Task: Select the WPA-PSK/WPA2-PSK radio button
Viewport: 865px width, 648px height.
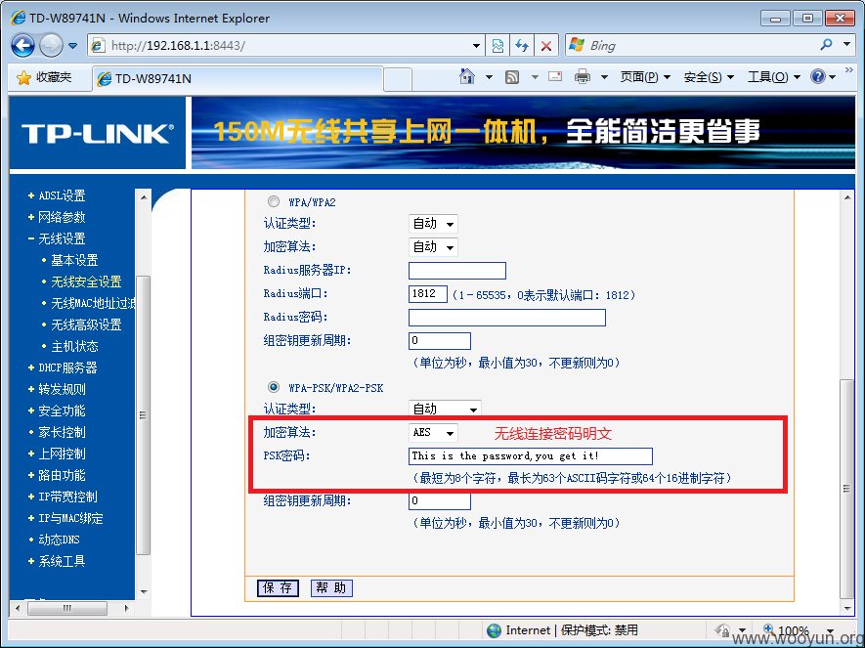Action: tap(273, 387)
